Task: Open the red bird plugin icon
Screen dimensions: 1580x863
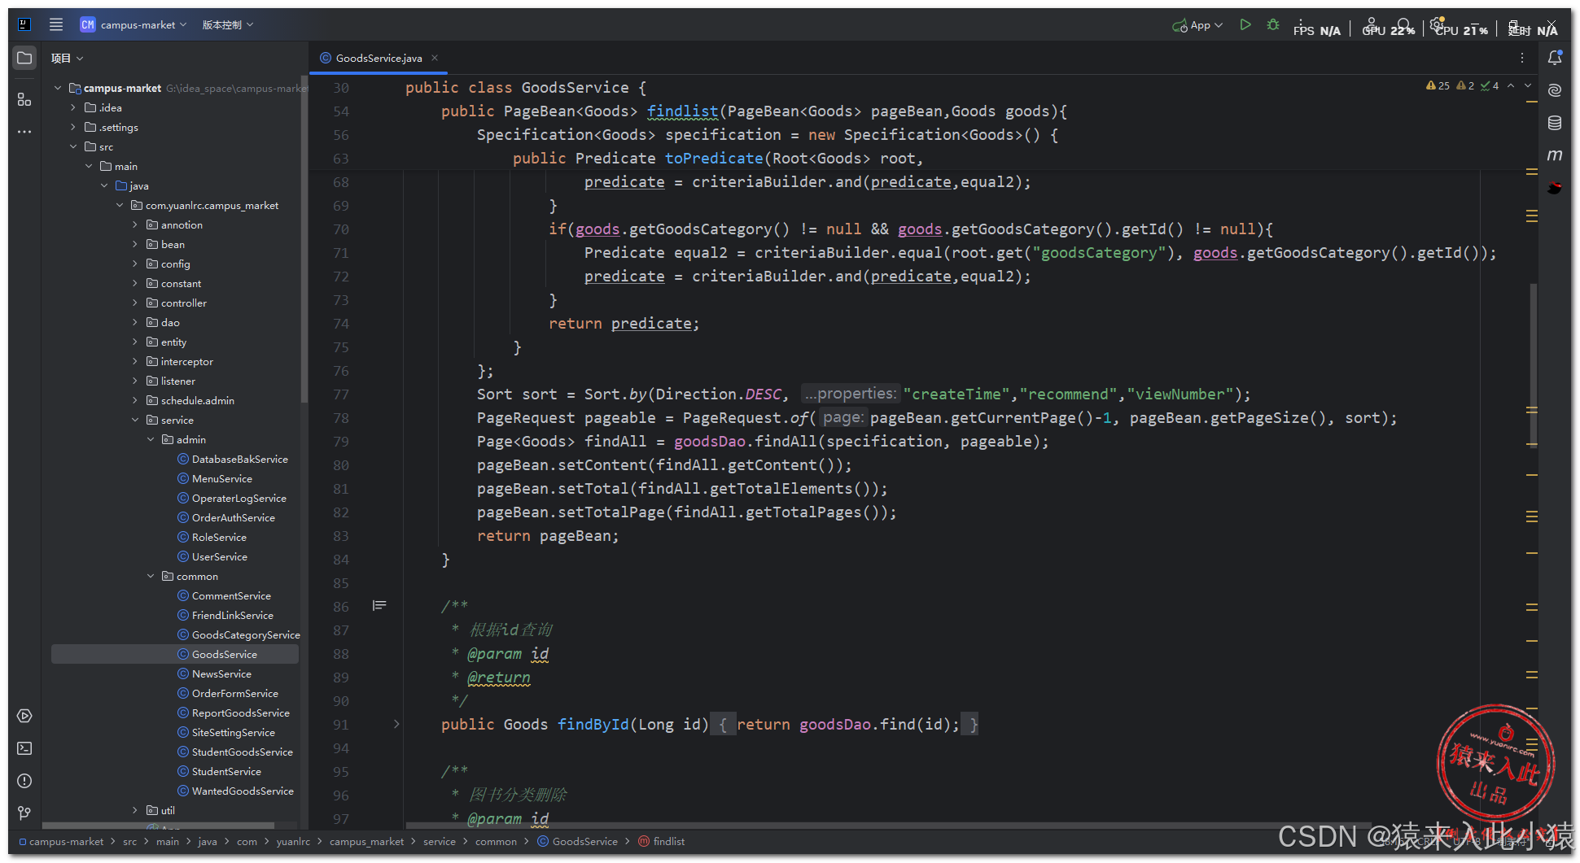Action: point(1555,188)
